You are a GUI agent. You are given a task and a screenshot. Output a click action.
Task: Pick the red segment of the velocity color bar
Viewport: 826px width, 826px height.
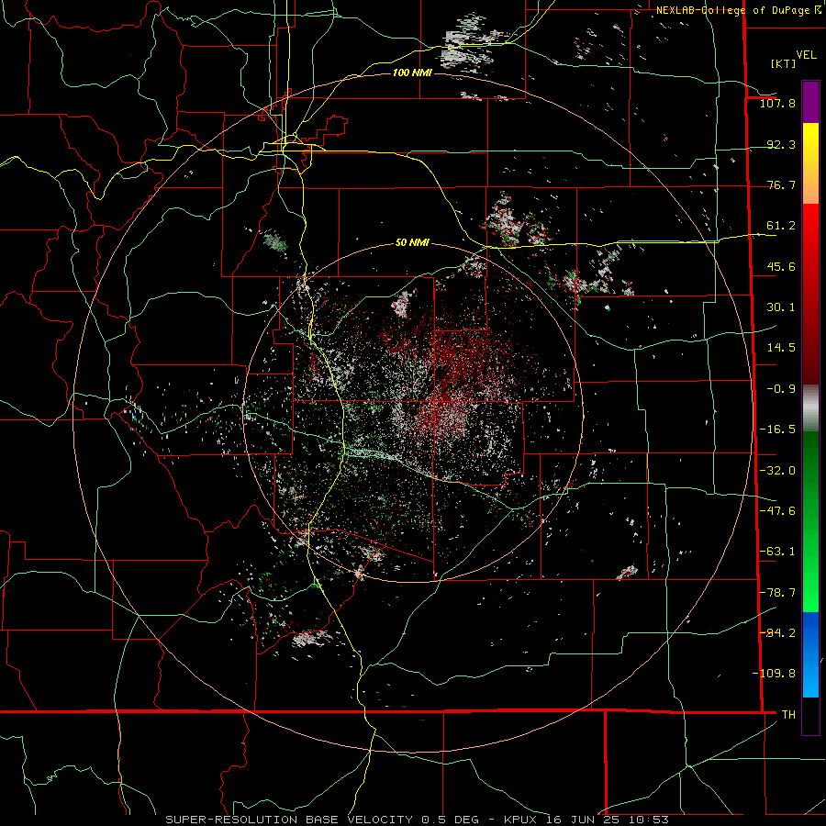click(x=810, y=294)
